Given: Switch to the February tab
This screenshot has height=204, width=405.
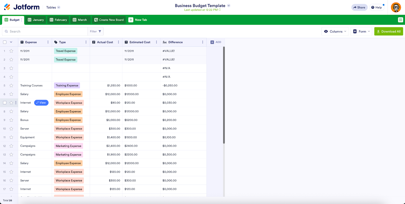Looking at the screenshot, I should pyautogui.click(x=58, y=20).
